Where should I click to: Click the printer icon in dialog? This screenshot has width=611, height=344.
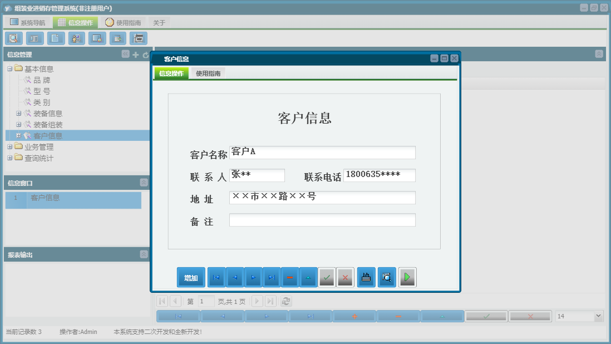[366, 277]
